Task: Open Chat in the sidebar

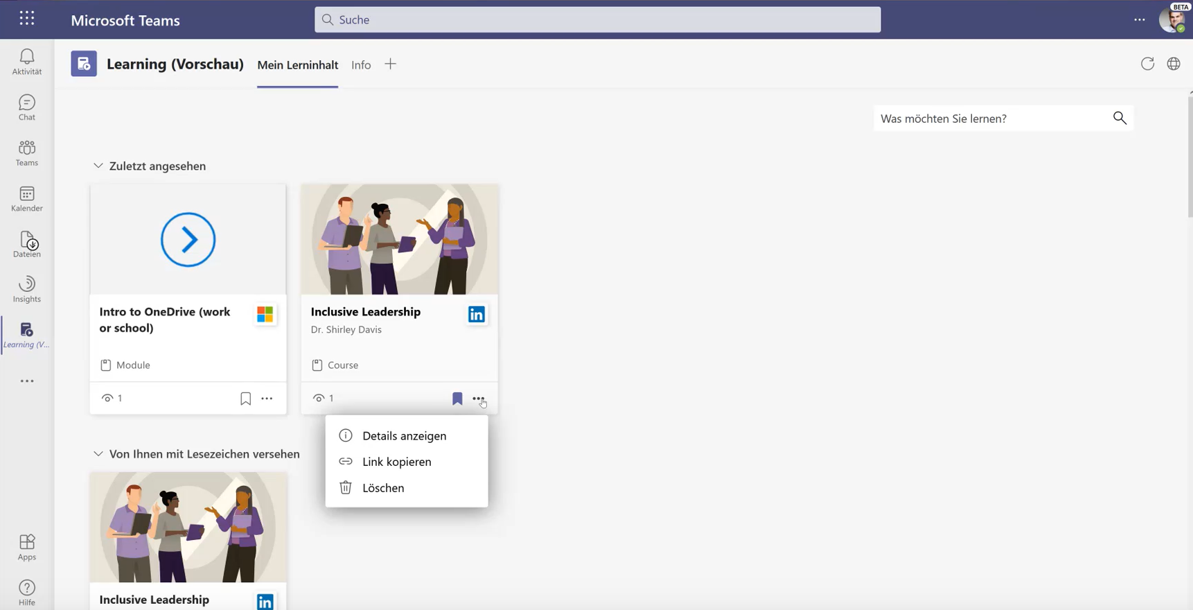Action: [x=27, y=107]
